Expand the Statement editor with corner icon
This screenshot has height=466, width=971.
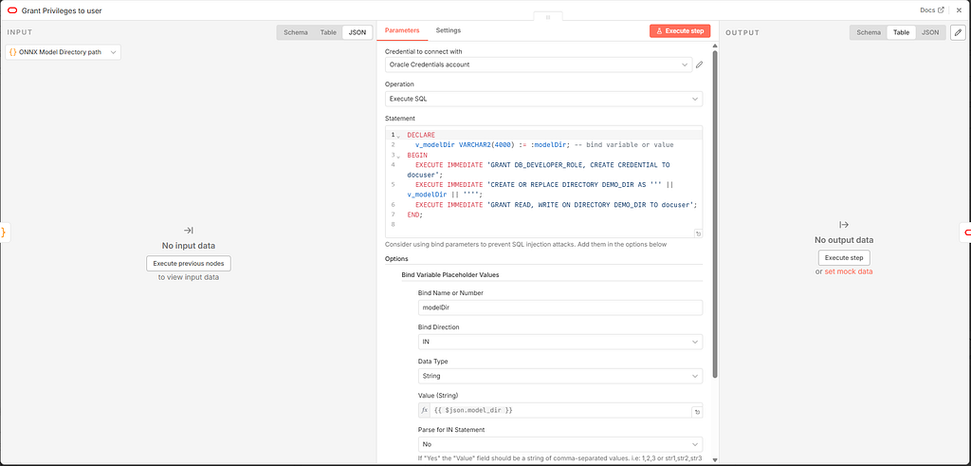(x=698, y=233)
